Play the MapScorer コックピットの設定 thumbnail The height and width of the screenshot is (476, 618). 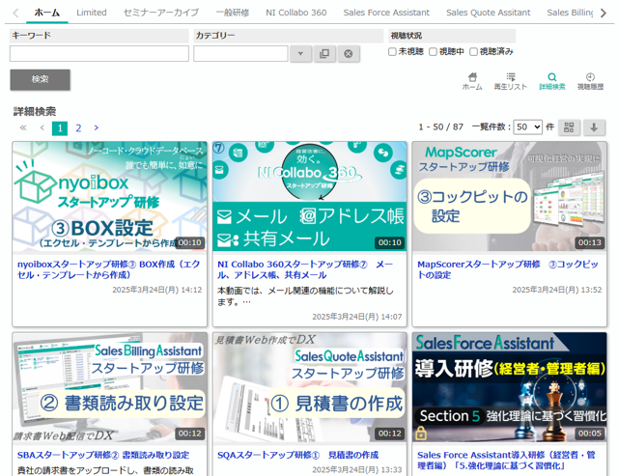(509, 196)
